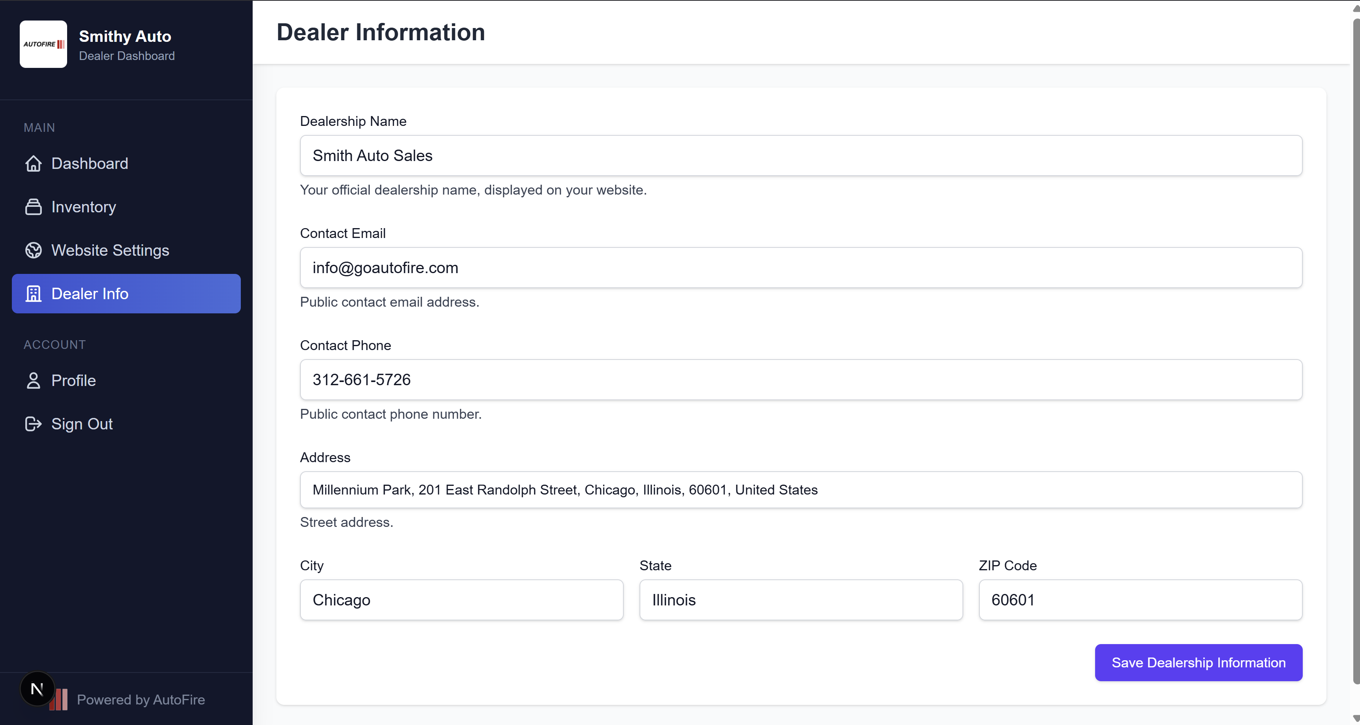Click the Address input box
This screenshot has width=1360, height=725.
(x=800, y=490)
